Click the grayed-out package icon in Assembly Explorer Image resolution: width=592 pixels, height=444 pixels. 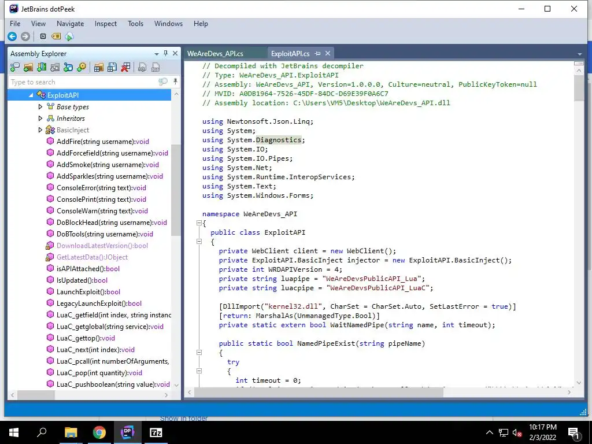55,67
